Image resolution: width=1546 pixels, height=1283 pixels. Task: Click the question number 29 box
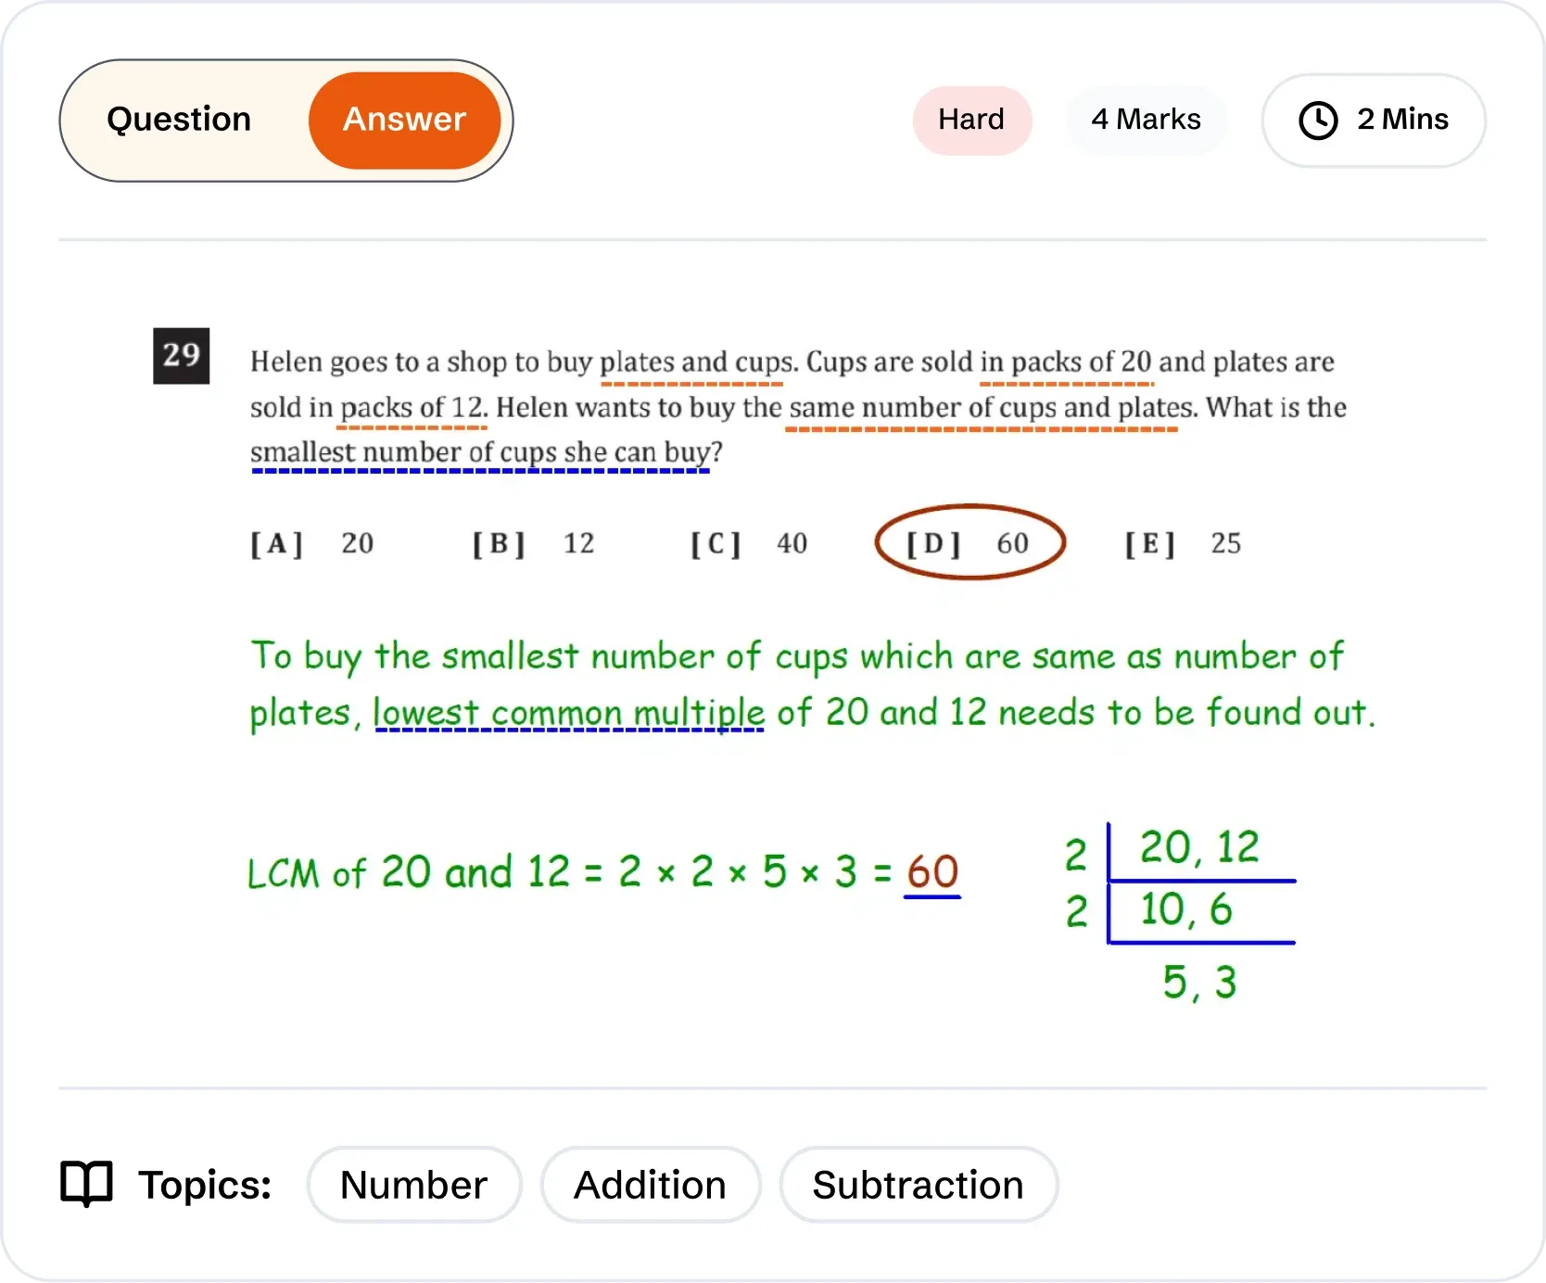[x=182, y=355]
